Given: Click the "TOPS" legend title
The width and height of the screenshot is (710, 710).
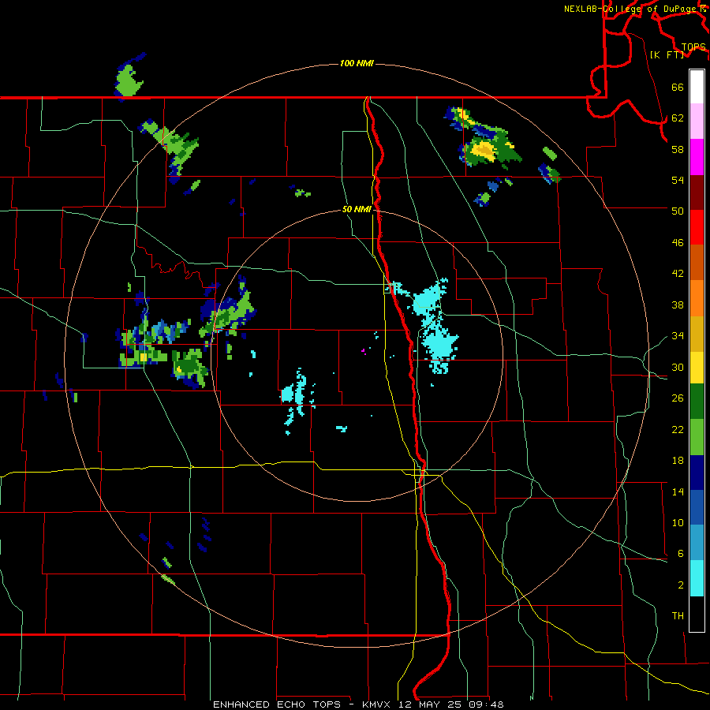Looking at the screenshot, I should tap(693, 47).
